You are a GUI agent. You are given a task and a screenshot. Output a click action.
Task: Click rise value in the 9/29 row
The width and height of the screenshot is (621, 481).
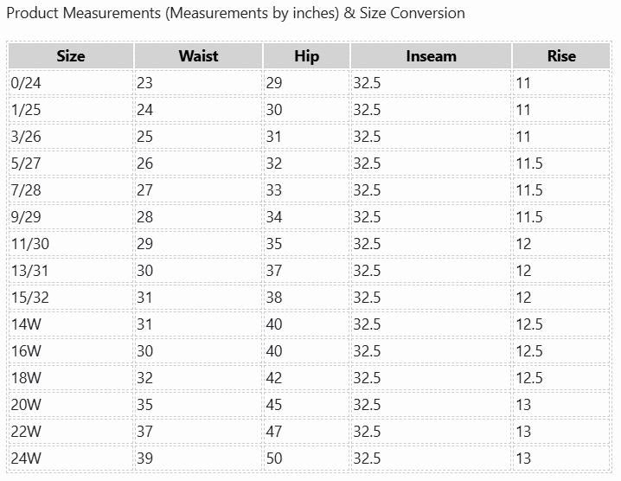pyautogui.click(x=529, y=217)
